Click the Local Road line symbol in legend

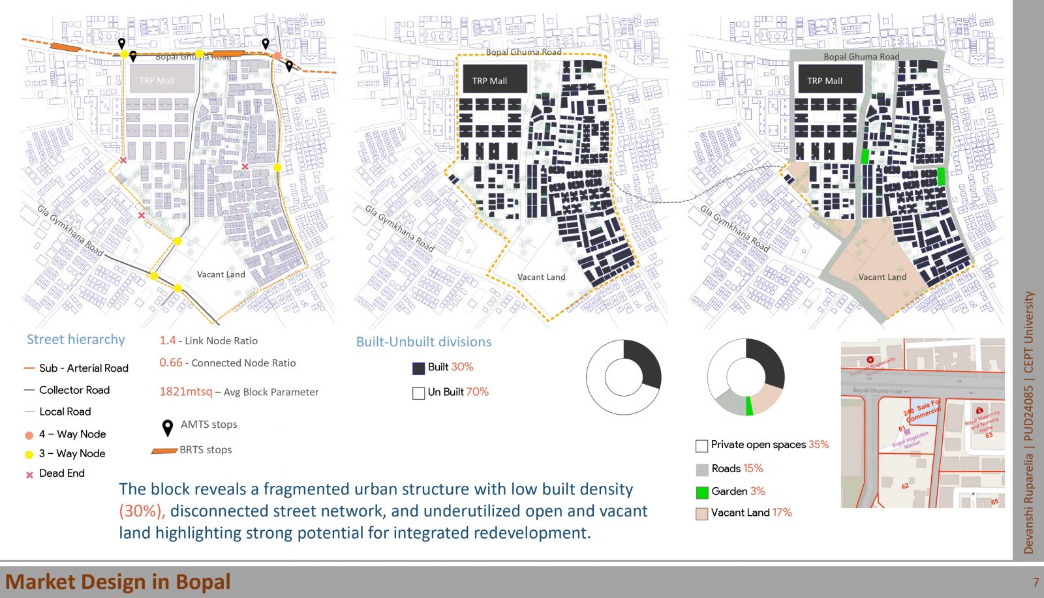click(x=29, y=411)
